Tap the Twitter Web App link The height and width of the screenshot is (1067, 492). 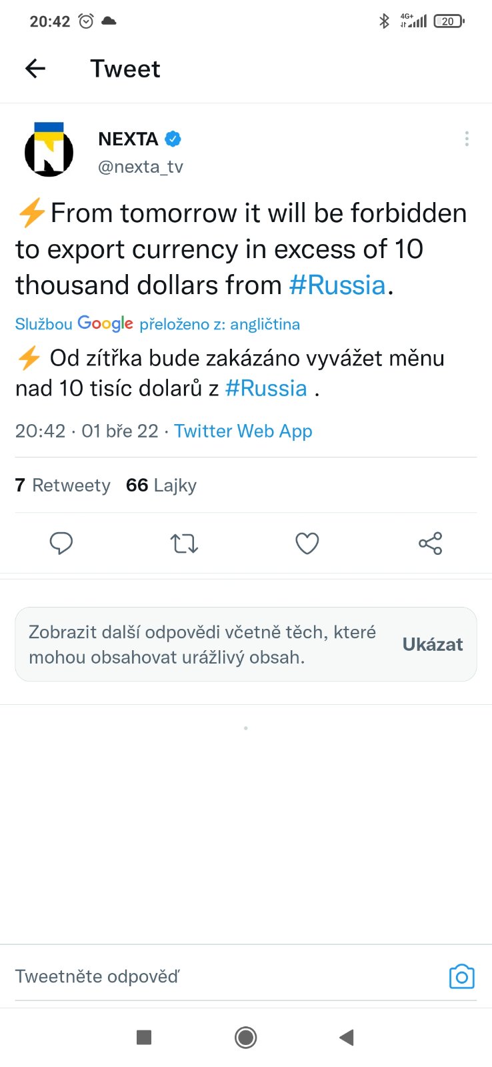click(x=243, y=431)
